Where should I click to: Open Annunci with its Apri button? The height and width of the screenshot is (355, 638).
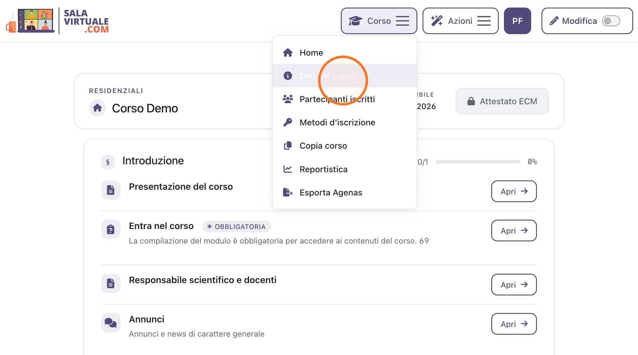(x=514, y=324)
